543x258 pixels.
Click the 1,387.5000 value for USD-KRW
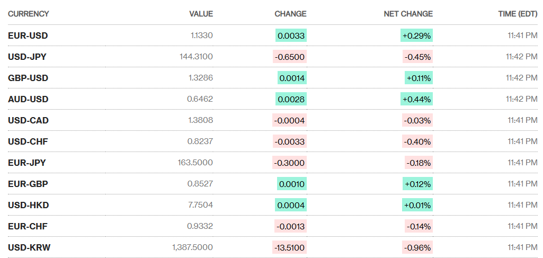[x=192, y=247]
